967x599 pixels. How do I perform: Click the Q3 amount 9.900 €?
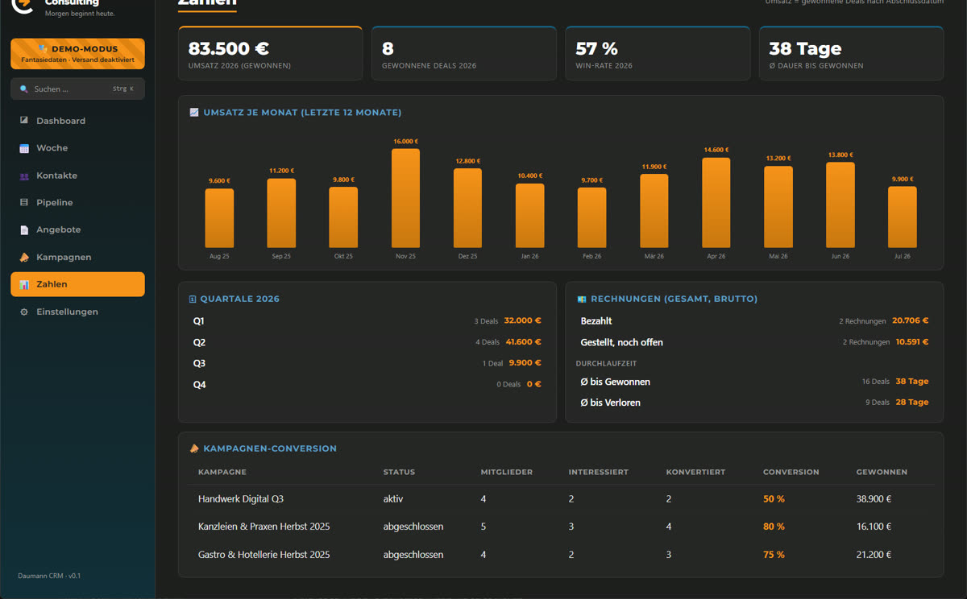pos(525,363)
